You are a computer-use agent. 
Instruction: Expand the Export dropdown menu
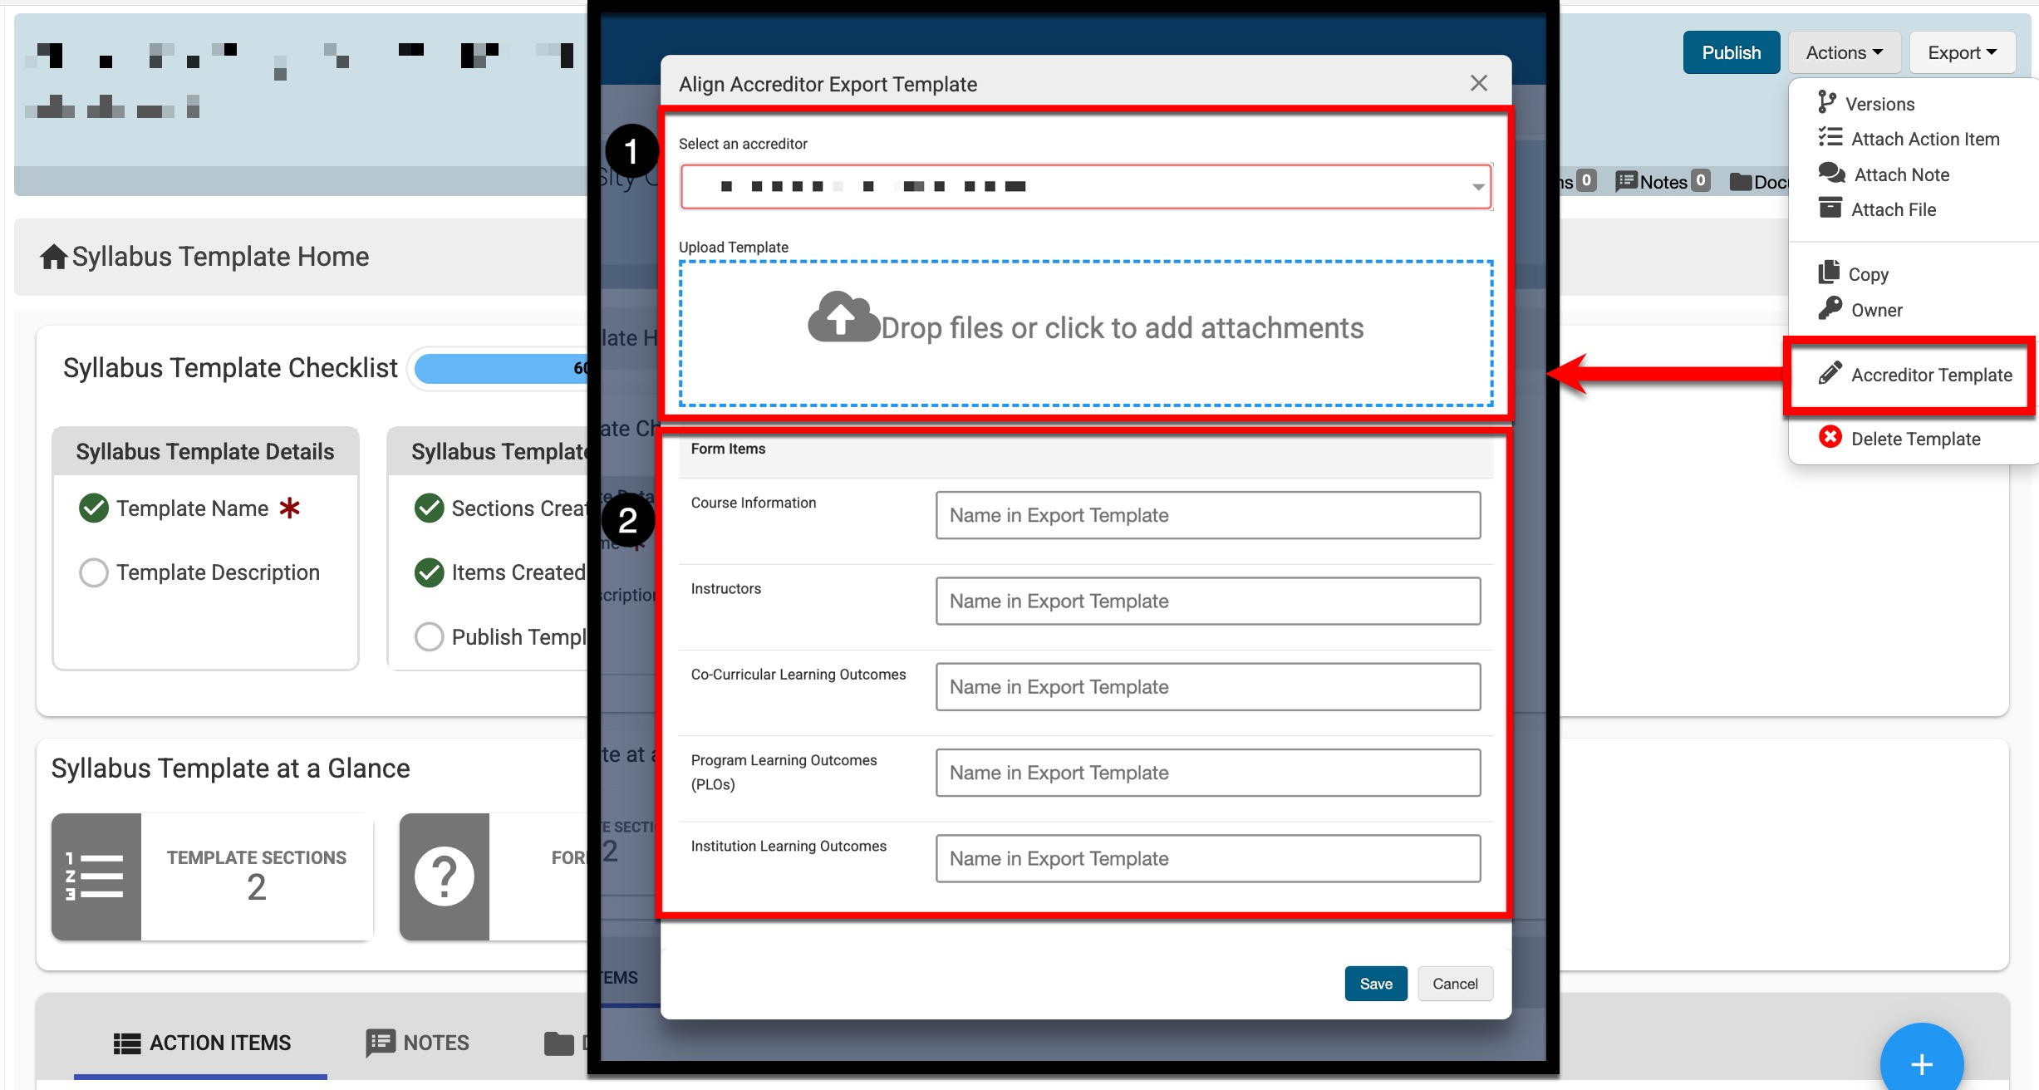[1962, 52]
